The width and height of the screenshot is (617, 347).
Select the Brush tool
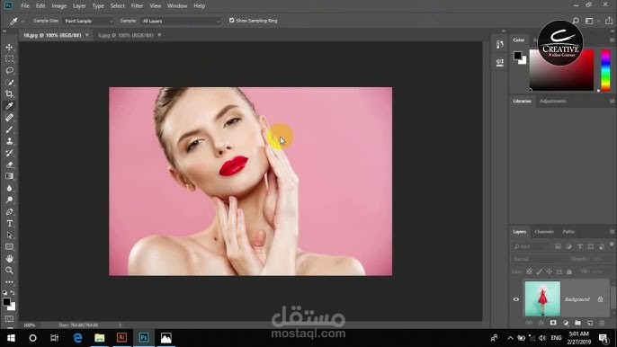coord(9,129)
